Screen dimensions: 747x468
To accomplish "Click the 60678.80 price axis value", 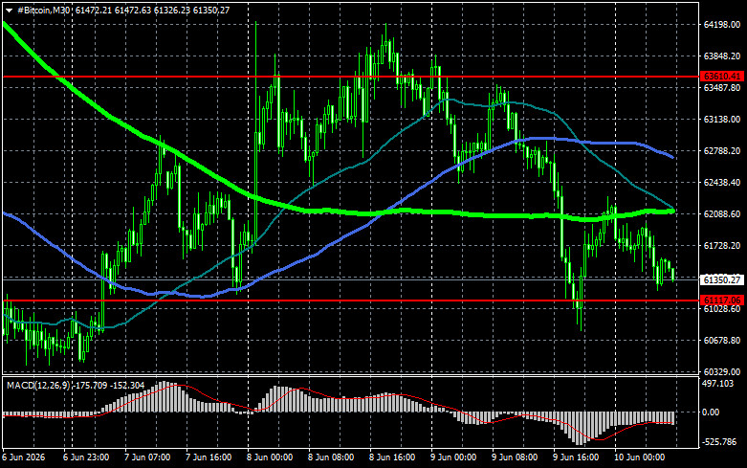I will pyautogui.click(x=722, y=341).
